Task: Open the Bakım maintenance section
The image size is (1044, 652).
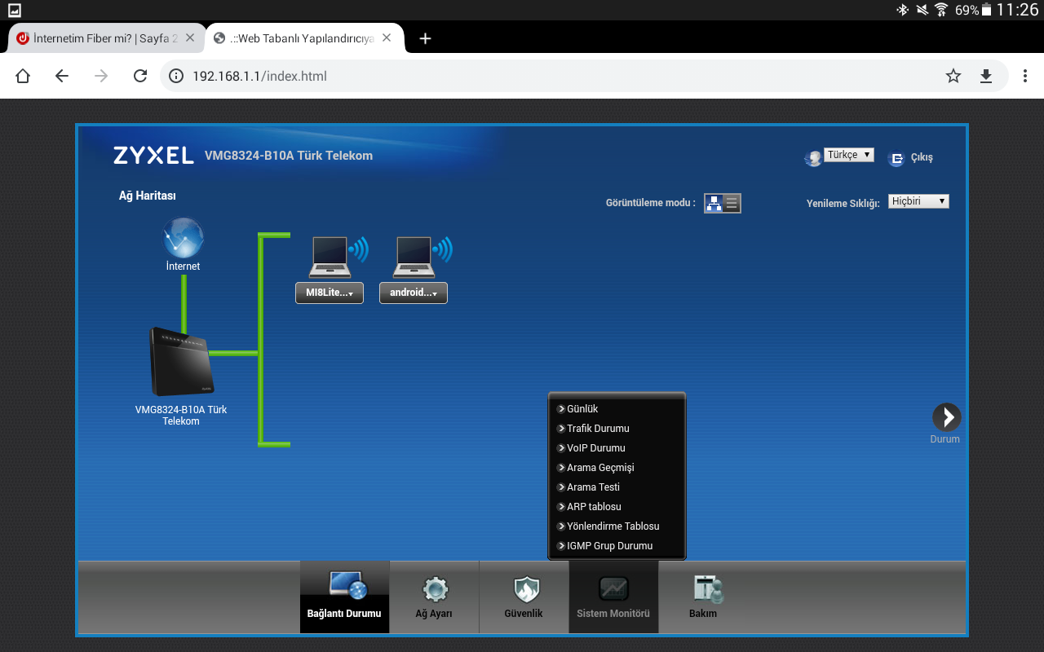Action: [x=703, y=597]
